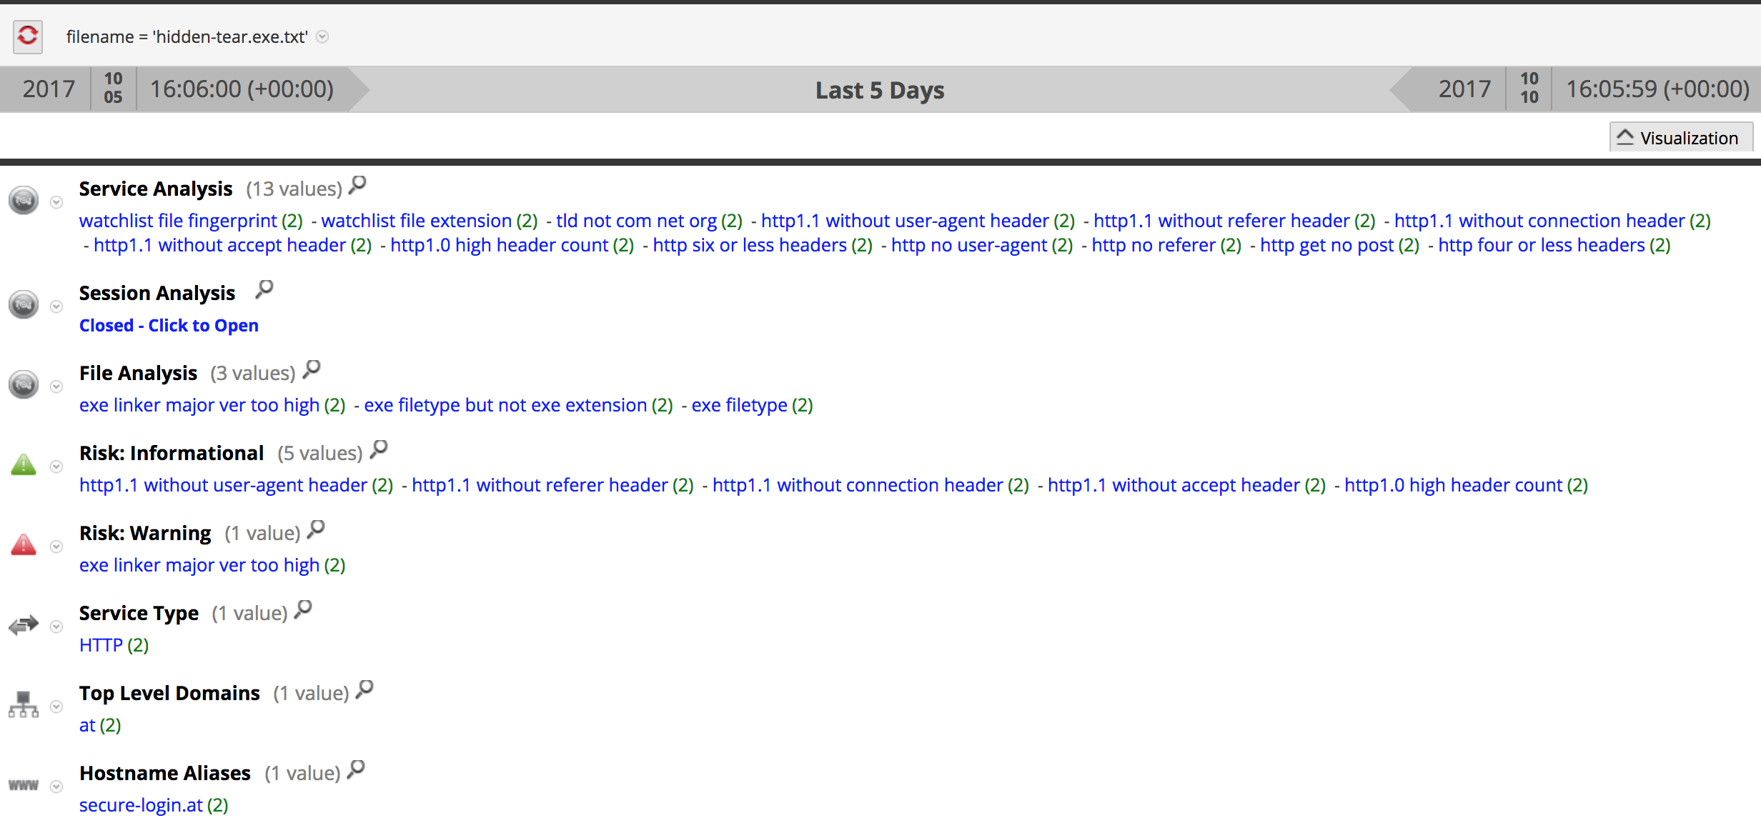Click the magnifier icon beside Risk: Informational
Image resolution: width=1761 pixels, height=833 pixels.
pos(379,449)
